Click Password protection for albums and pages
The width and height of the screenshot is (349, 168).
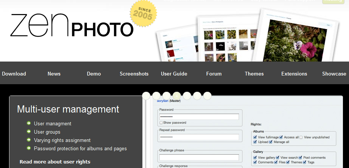point(80,148)
